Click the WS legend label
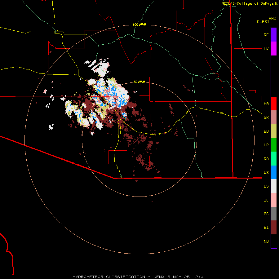The width and height of the screenshot is (279, 279). point(266,172)
